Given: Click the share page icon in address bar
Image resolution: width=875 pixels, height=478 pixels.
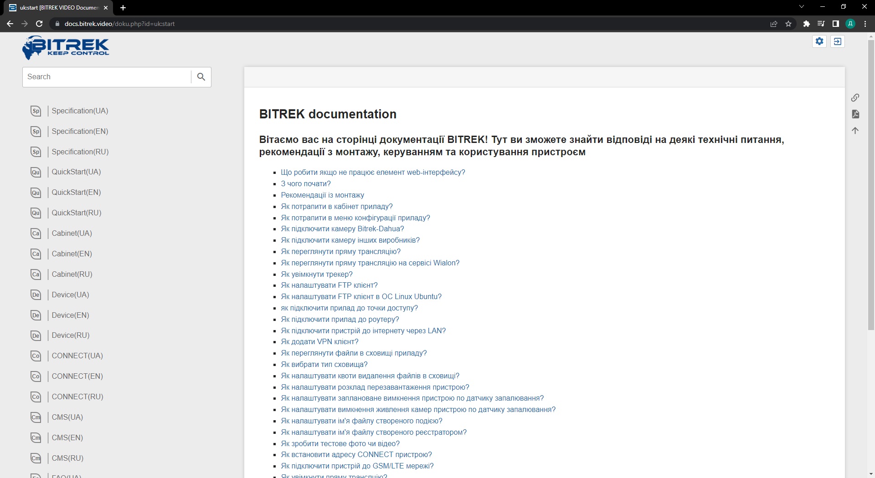Looking at the screenshot, I should coord(773,24).
